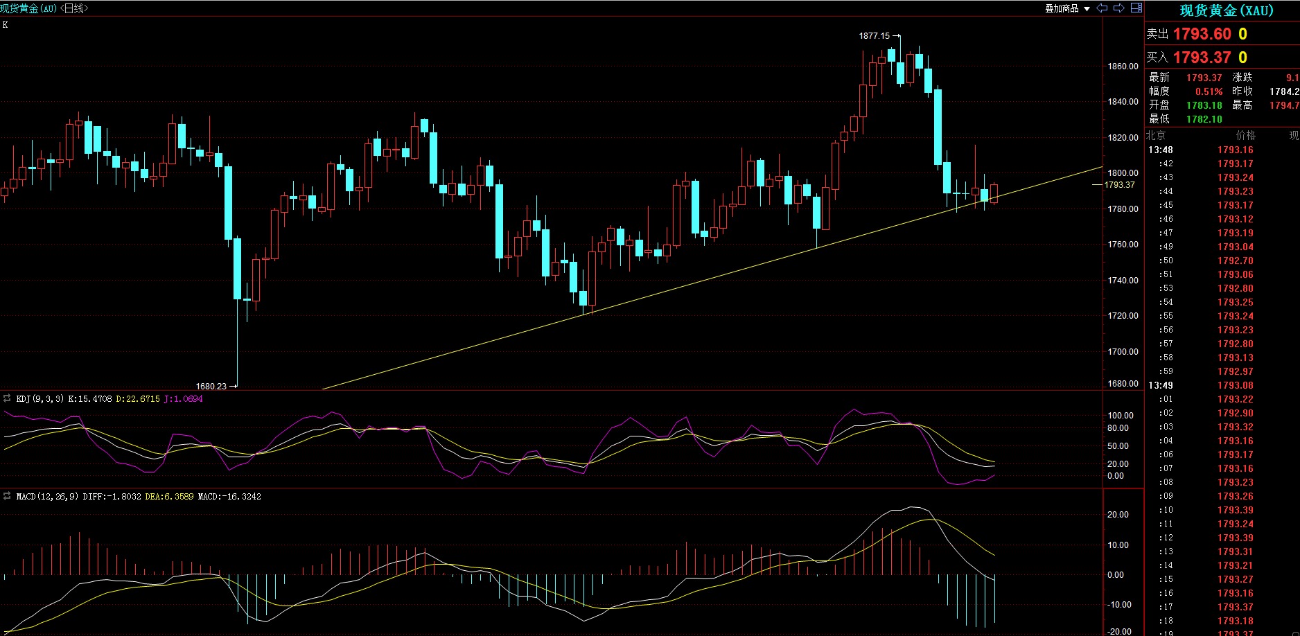Click the current price tag 1793.37 on axis
Screen dimensions: 1300x636
[1119, 185]
